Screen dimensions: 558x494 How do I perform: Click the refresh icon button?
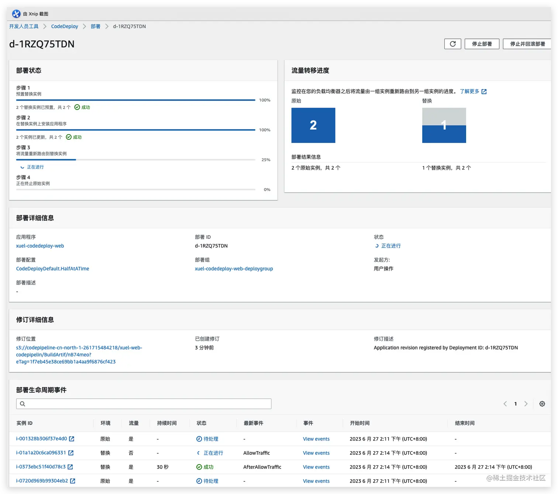click(x=452, y=44)
